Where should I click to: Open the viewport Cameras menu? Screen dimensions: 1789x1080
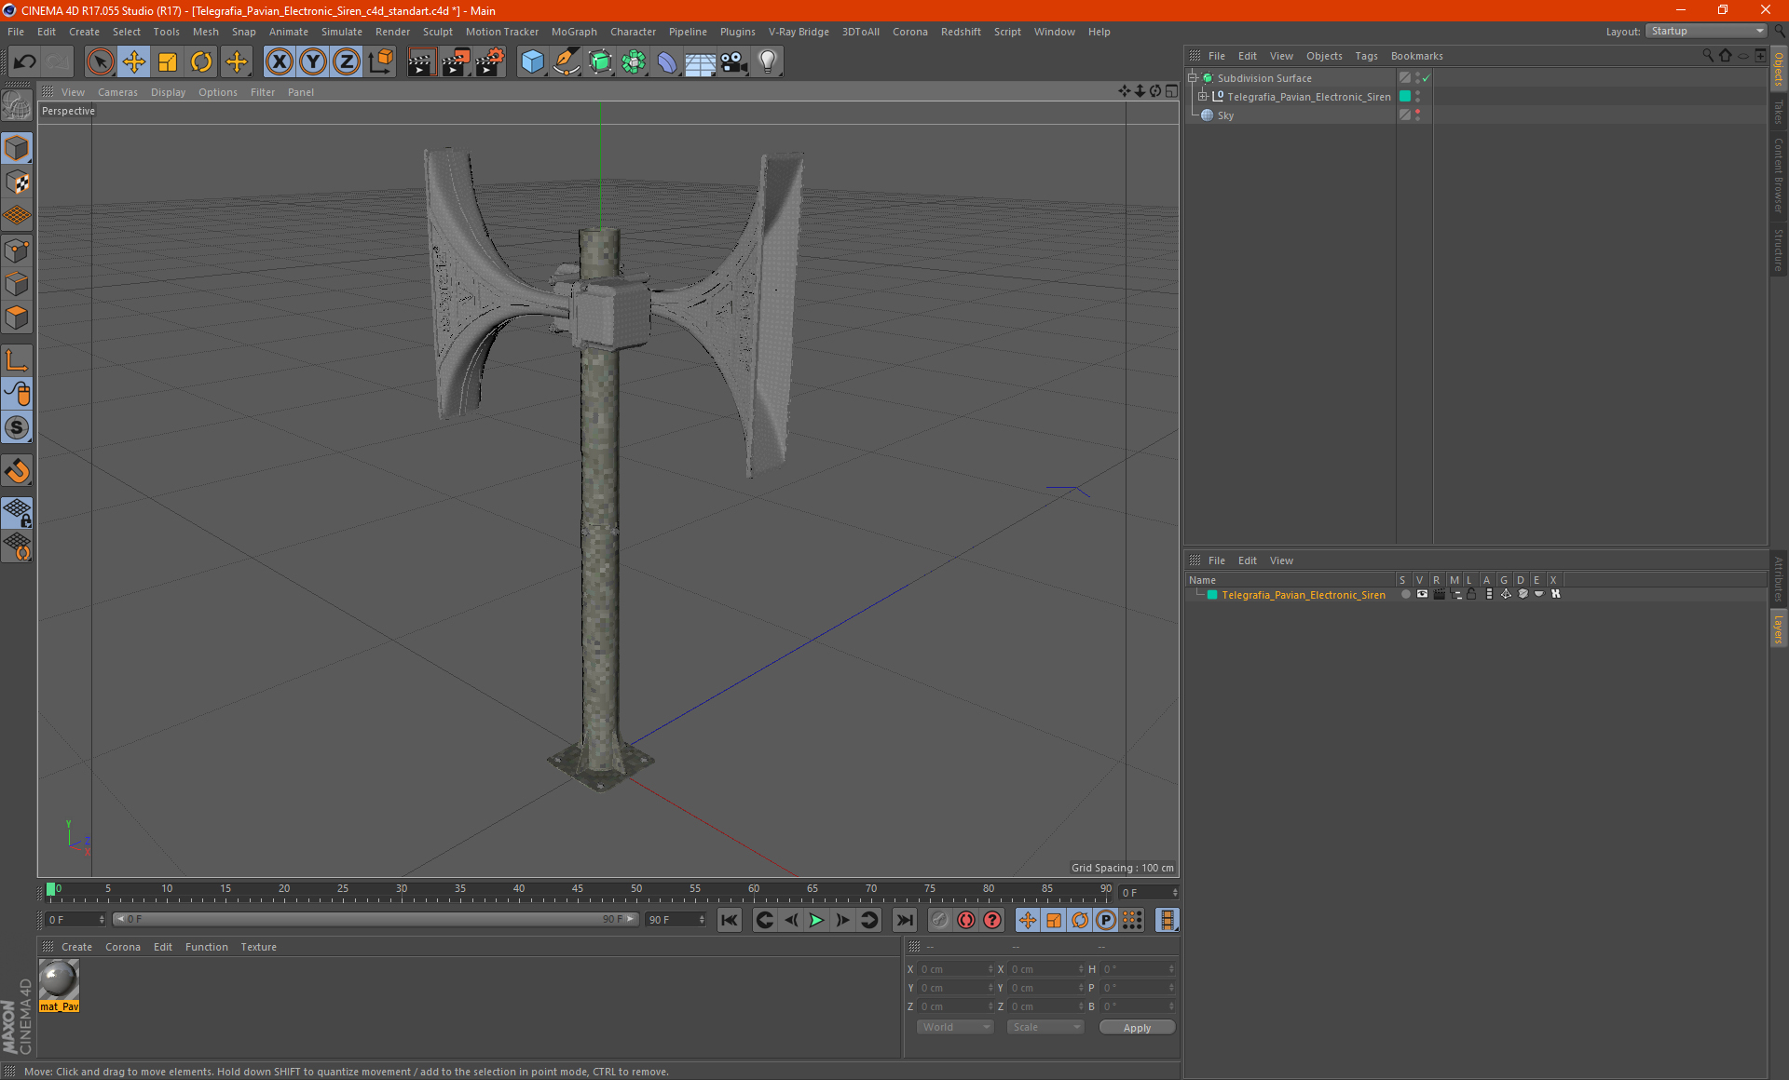pos(117,92)
